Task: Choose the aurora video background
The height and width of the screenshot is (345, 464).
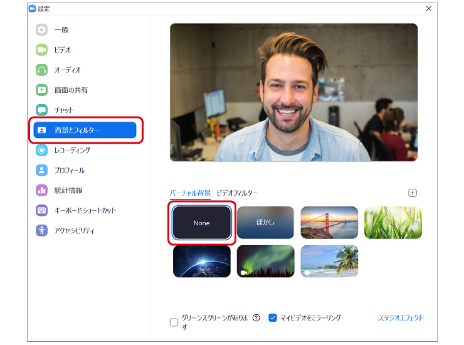Action: point(265,261)
